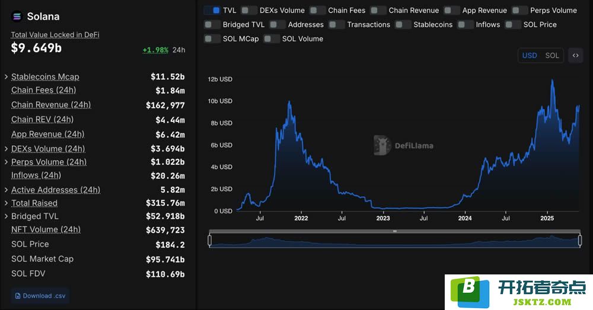Click the NFT Volume value $639,723

pos(165,230)
